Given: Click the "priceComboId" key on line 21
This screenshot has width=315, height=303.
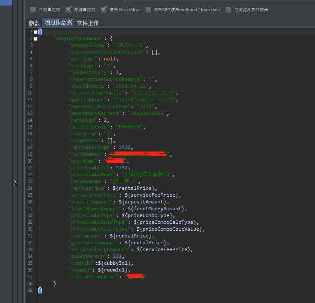Looking at the screenshot, I should (x=89, y=168).
